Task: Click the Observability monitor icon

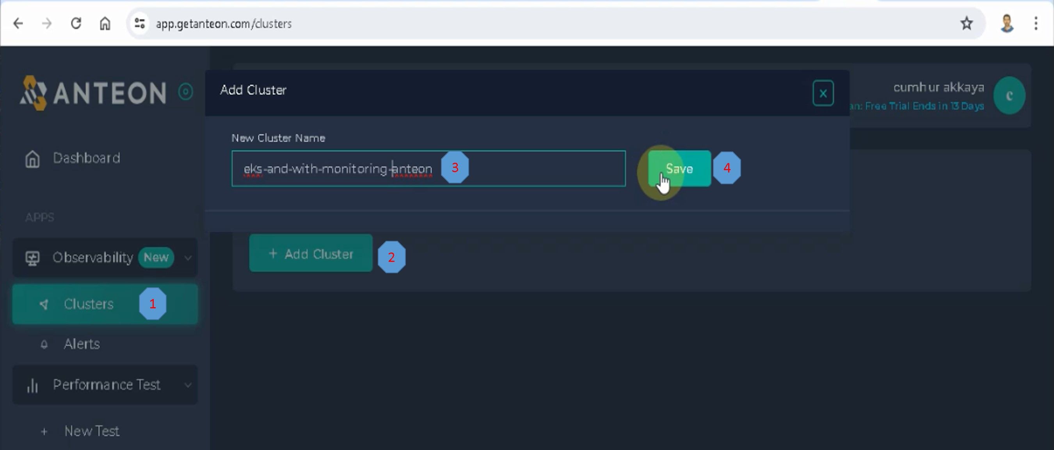Action: (32, 258)
